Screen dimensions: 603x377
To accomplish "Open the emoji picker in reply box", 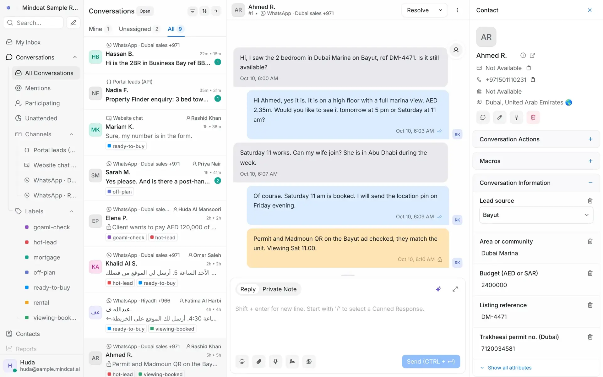I will click(242, 362).
